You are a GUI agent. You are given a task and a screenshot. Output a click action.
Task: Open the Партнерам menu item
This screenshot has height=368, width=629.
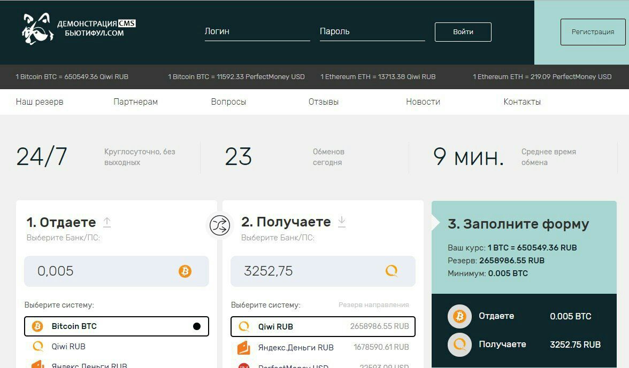coord(136,101)
